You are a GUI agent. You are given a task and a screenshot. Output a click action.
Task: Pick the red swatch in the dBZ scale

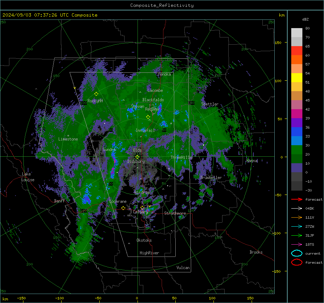297,50
